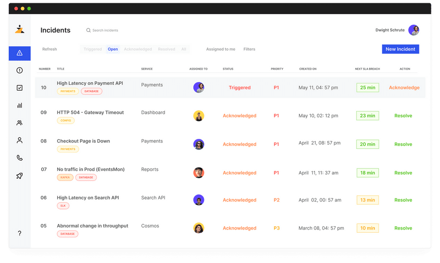Switch to the Resolved tab
Screen dimensions: 440x263
tap(166, 49)
